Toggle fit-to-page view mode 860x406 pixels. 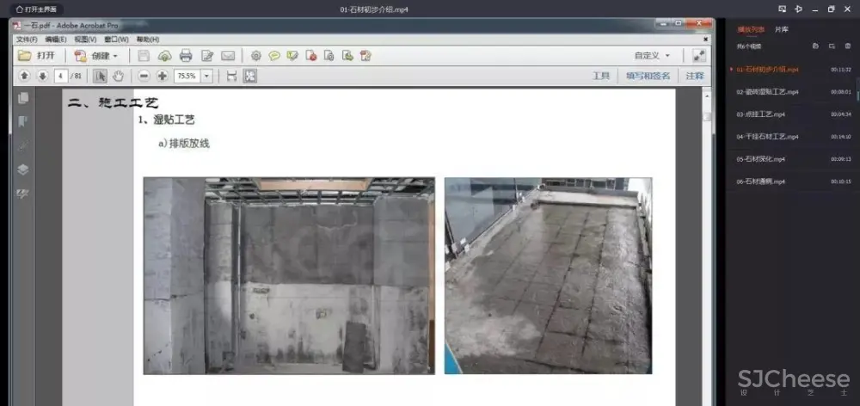click(250, 76)
